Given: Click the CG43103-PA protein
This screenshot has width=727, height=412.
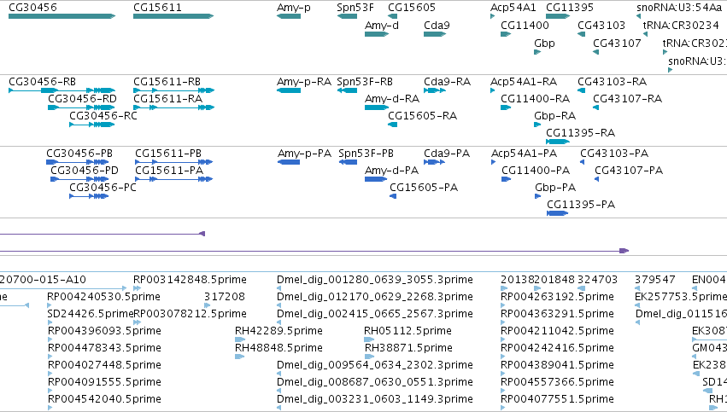Looking at the screenshot, I should pos(583,162).
